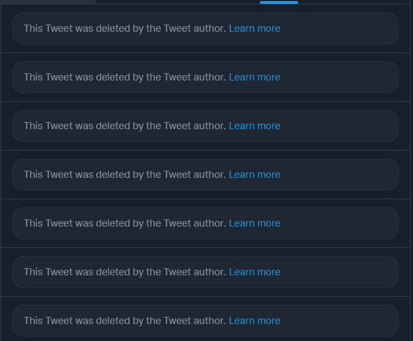
Task: Click empty right side of last deleted Tweet card
Action: coord(340,321)
